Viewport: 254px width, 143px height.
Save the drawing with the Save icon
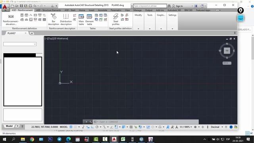[21, 6]
